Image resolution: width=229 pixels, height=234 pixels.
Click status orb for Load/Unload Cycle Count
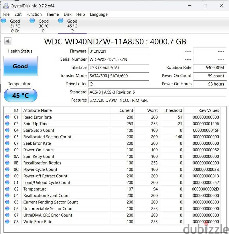click(7, 182)
